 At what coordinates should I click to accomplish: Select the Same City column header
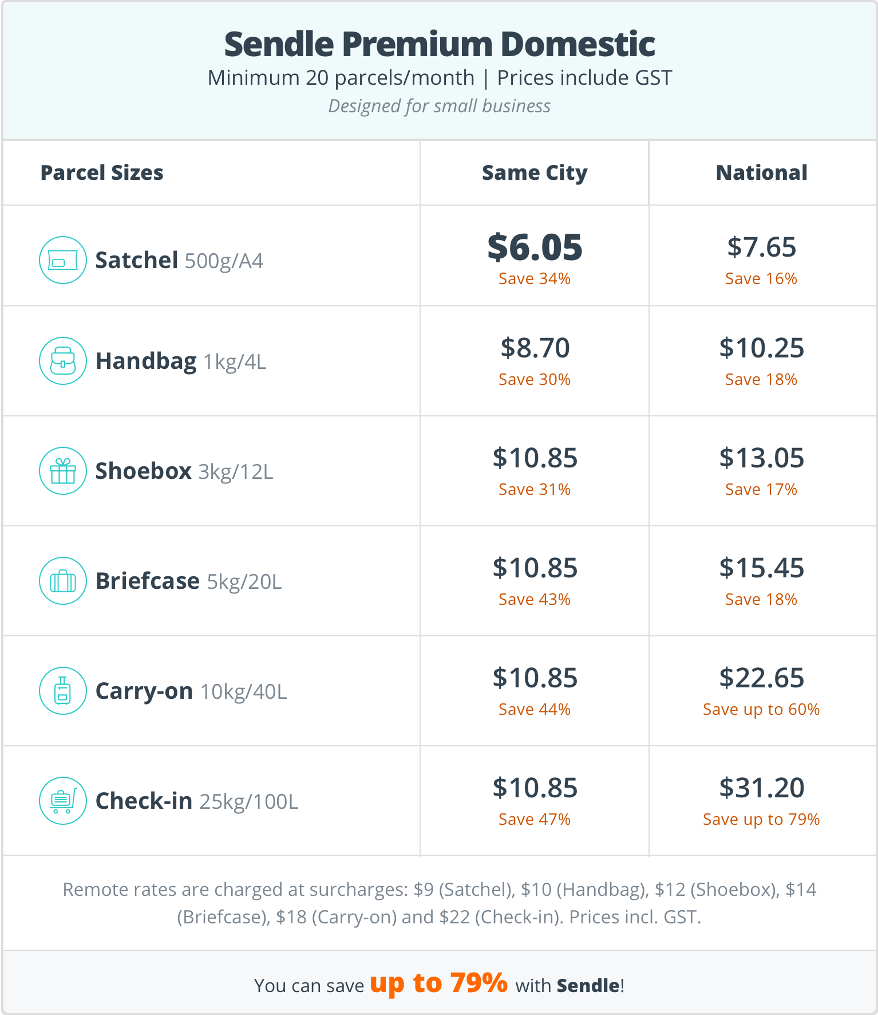pos(535,173)
